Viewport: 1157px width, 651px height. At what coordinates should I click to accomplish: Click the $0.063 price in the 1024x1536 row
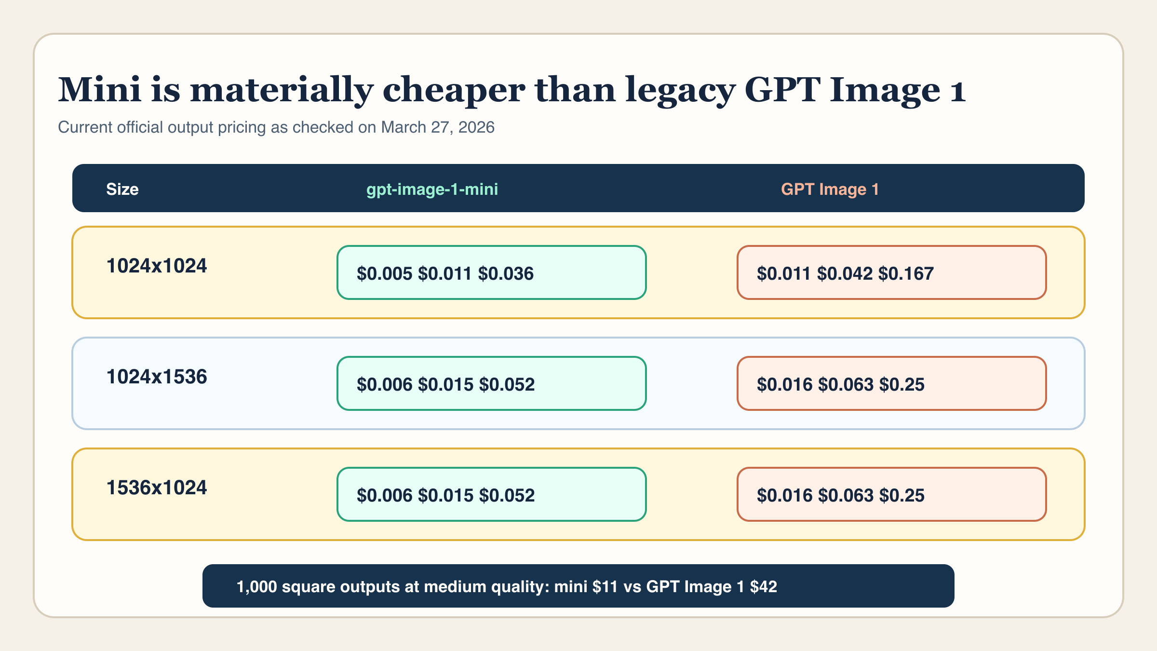tap(846, 385)
